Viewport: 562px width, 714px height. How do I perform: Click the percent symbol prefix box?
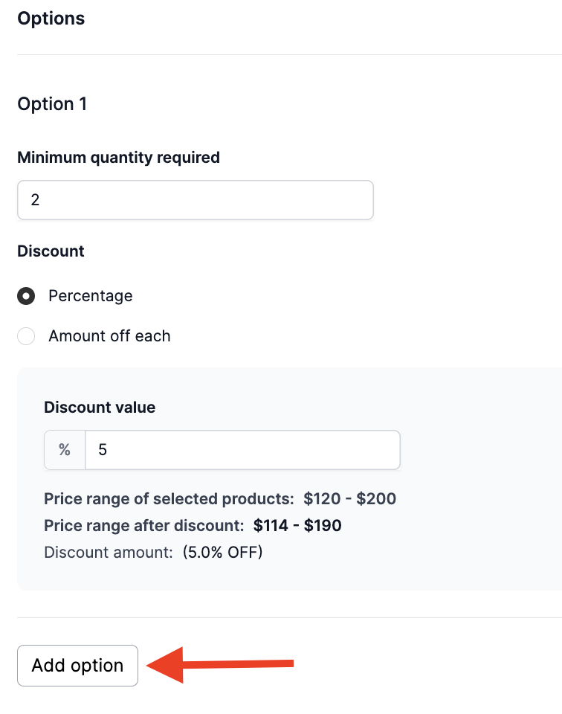[x=65, y=450]
